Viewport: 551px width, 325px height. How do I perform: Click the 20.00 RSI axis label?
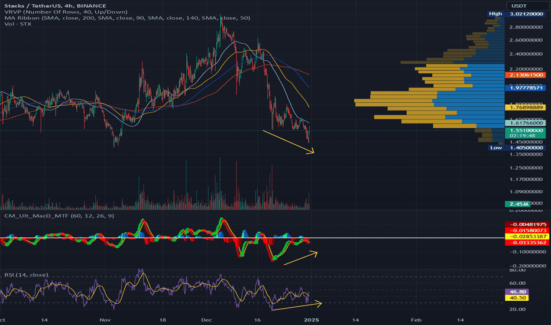[517, 309]
